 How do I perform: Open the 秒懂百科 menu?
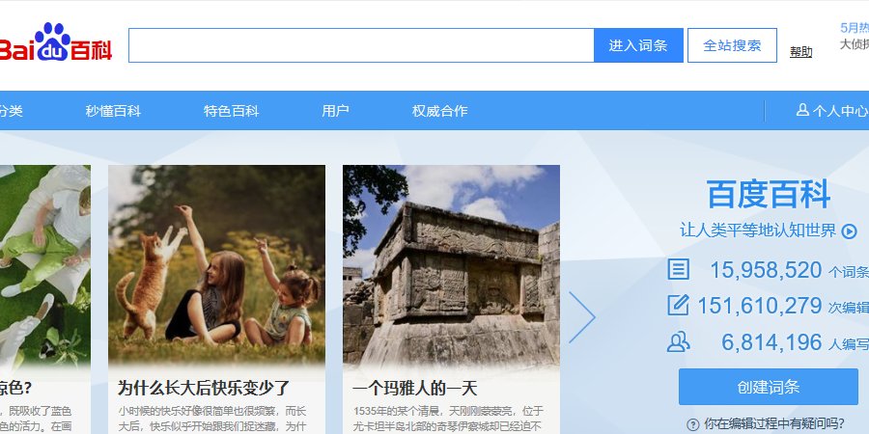click(113, 111)
